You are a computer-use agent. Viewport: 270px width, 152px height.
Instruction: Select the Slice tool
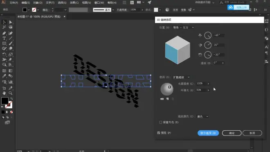click(x=11, y=88)
